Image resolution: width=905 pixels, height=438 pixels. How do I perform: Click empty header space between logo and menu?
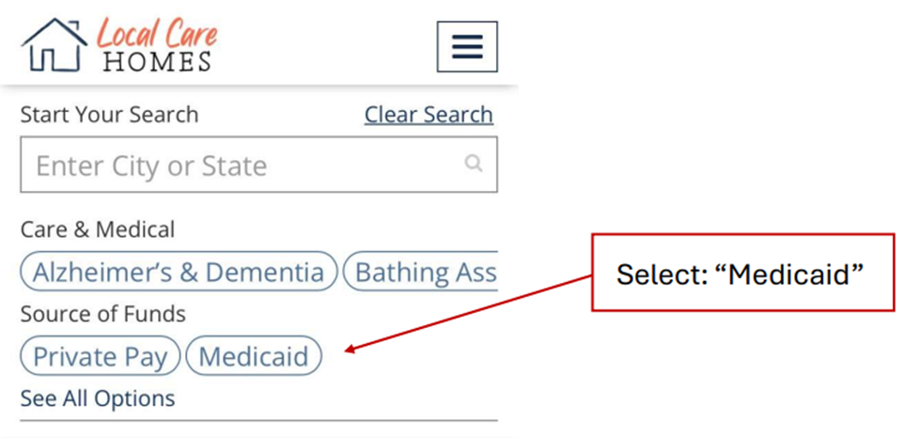(x=329, y=46)
